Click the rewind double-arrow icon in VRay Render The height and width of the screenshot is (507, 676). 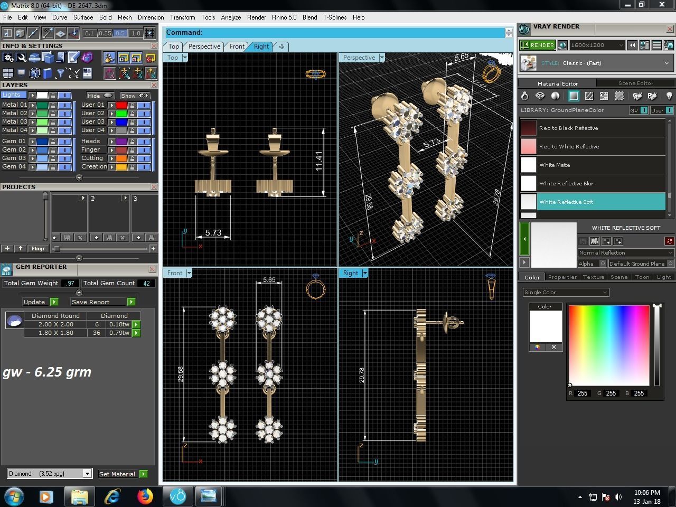632,45
